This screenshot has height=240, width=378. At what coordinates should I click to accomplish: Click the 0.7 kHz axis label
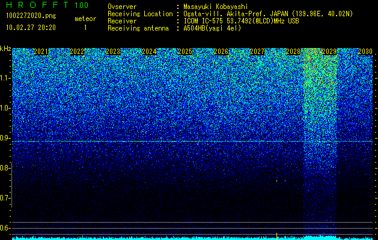tap(5, 198)
